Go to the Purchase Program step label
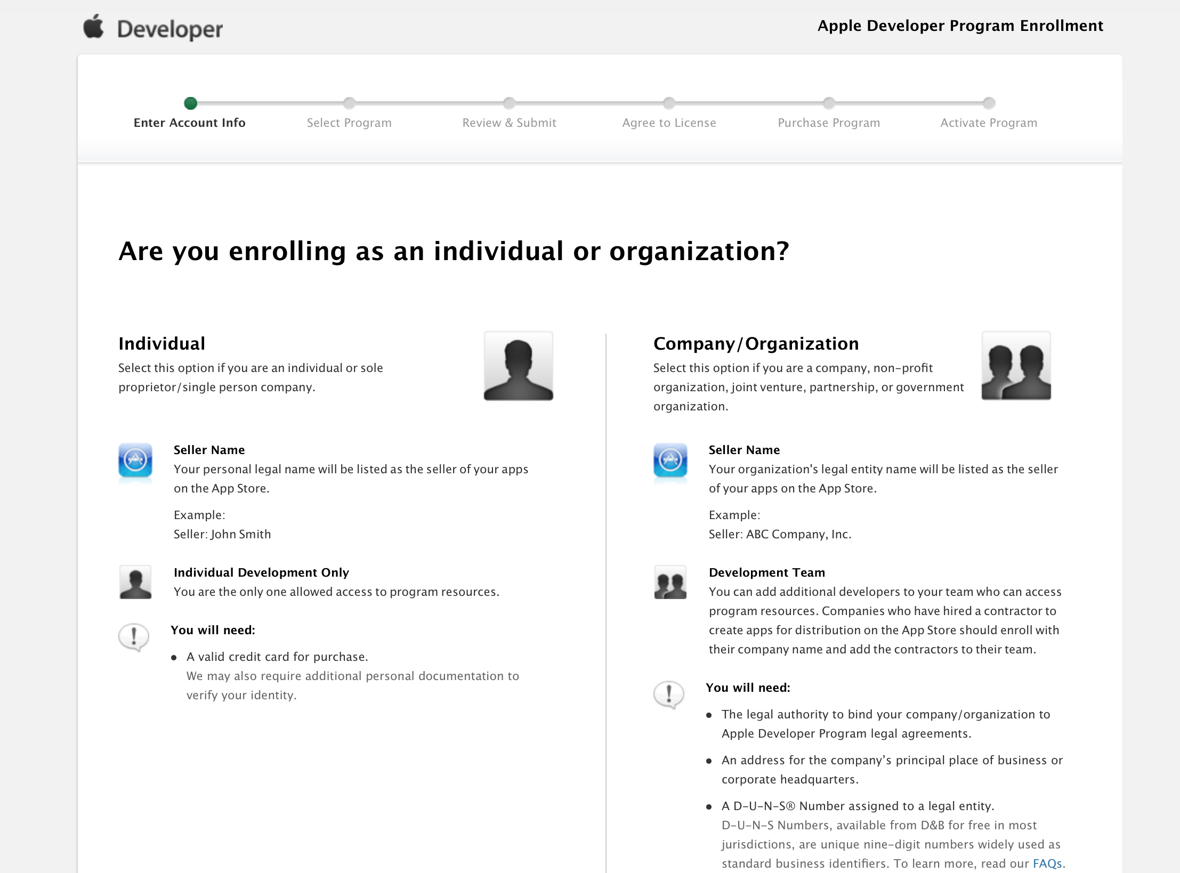The height and width of the screenshot is (873, 1180). point(829,123)
